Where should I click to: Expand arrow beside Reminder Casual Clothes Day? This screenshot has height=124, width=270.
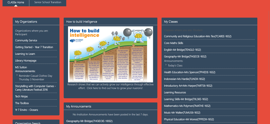(17, 75)
